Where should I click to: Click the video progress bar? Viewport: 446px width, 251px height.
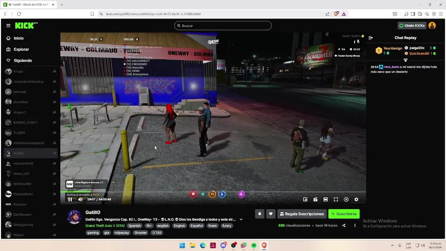(x=213, y=192)
